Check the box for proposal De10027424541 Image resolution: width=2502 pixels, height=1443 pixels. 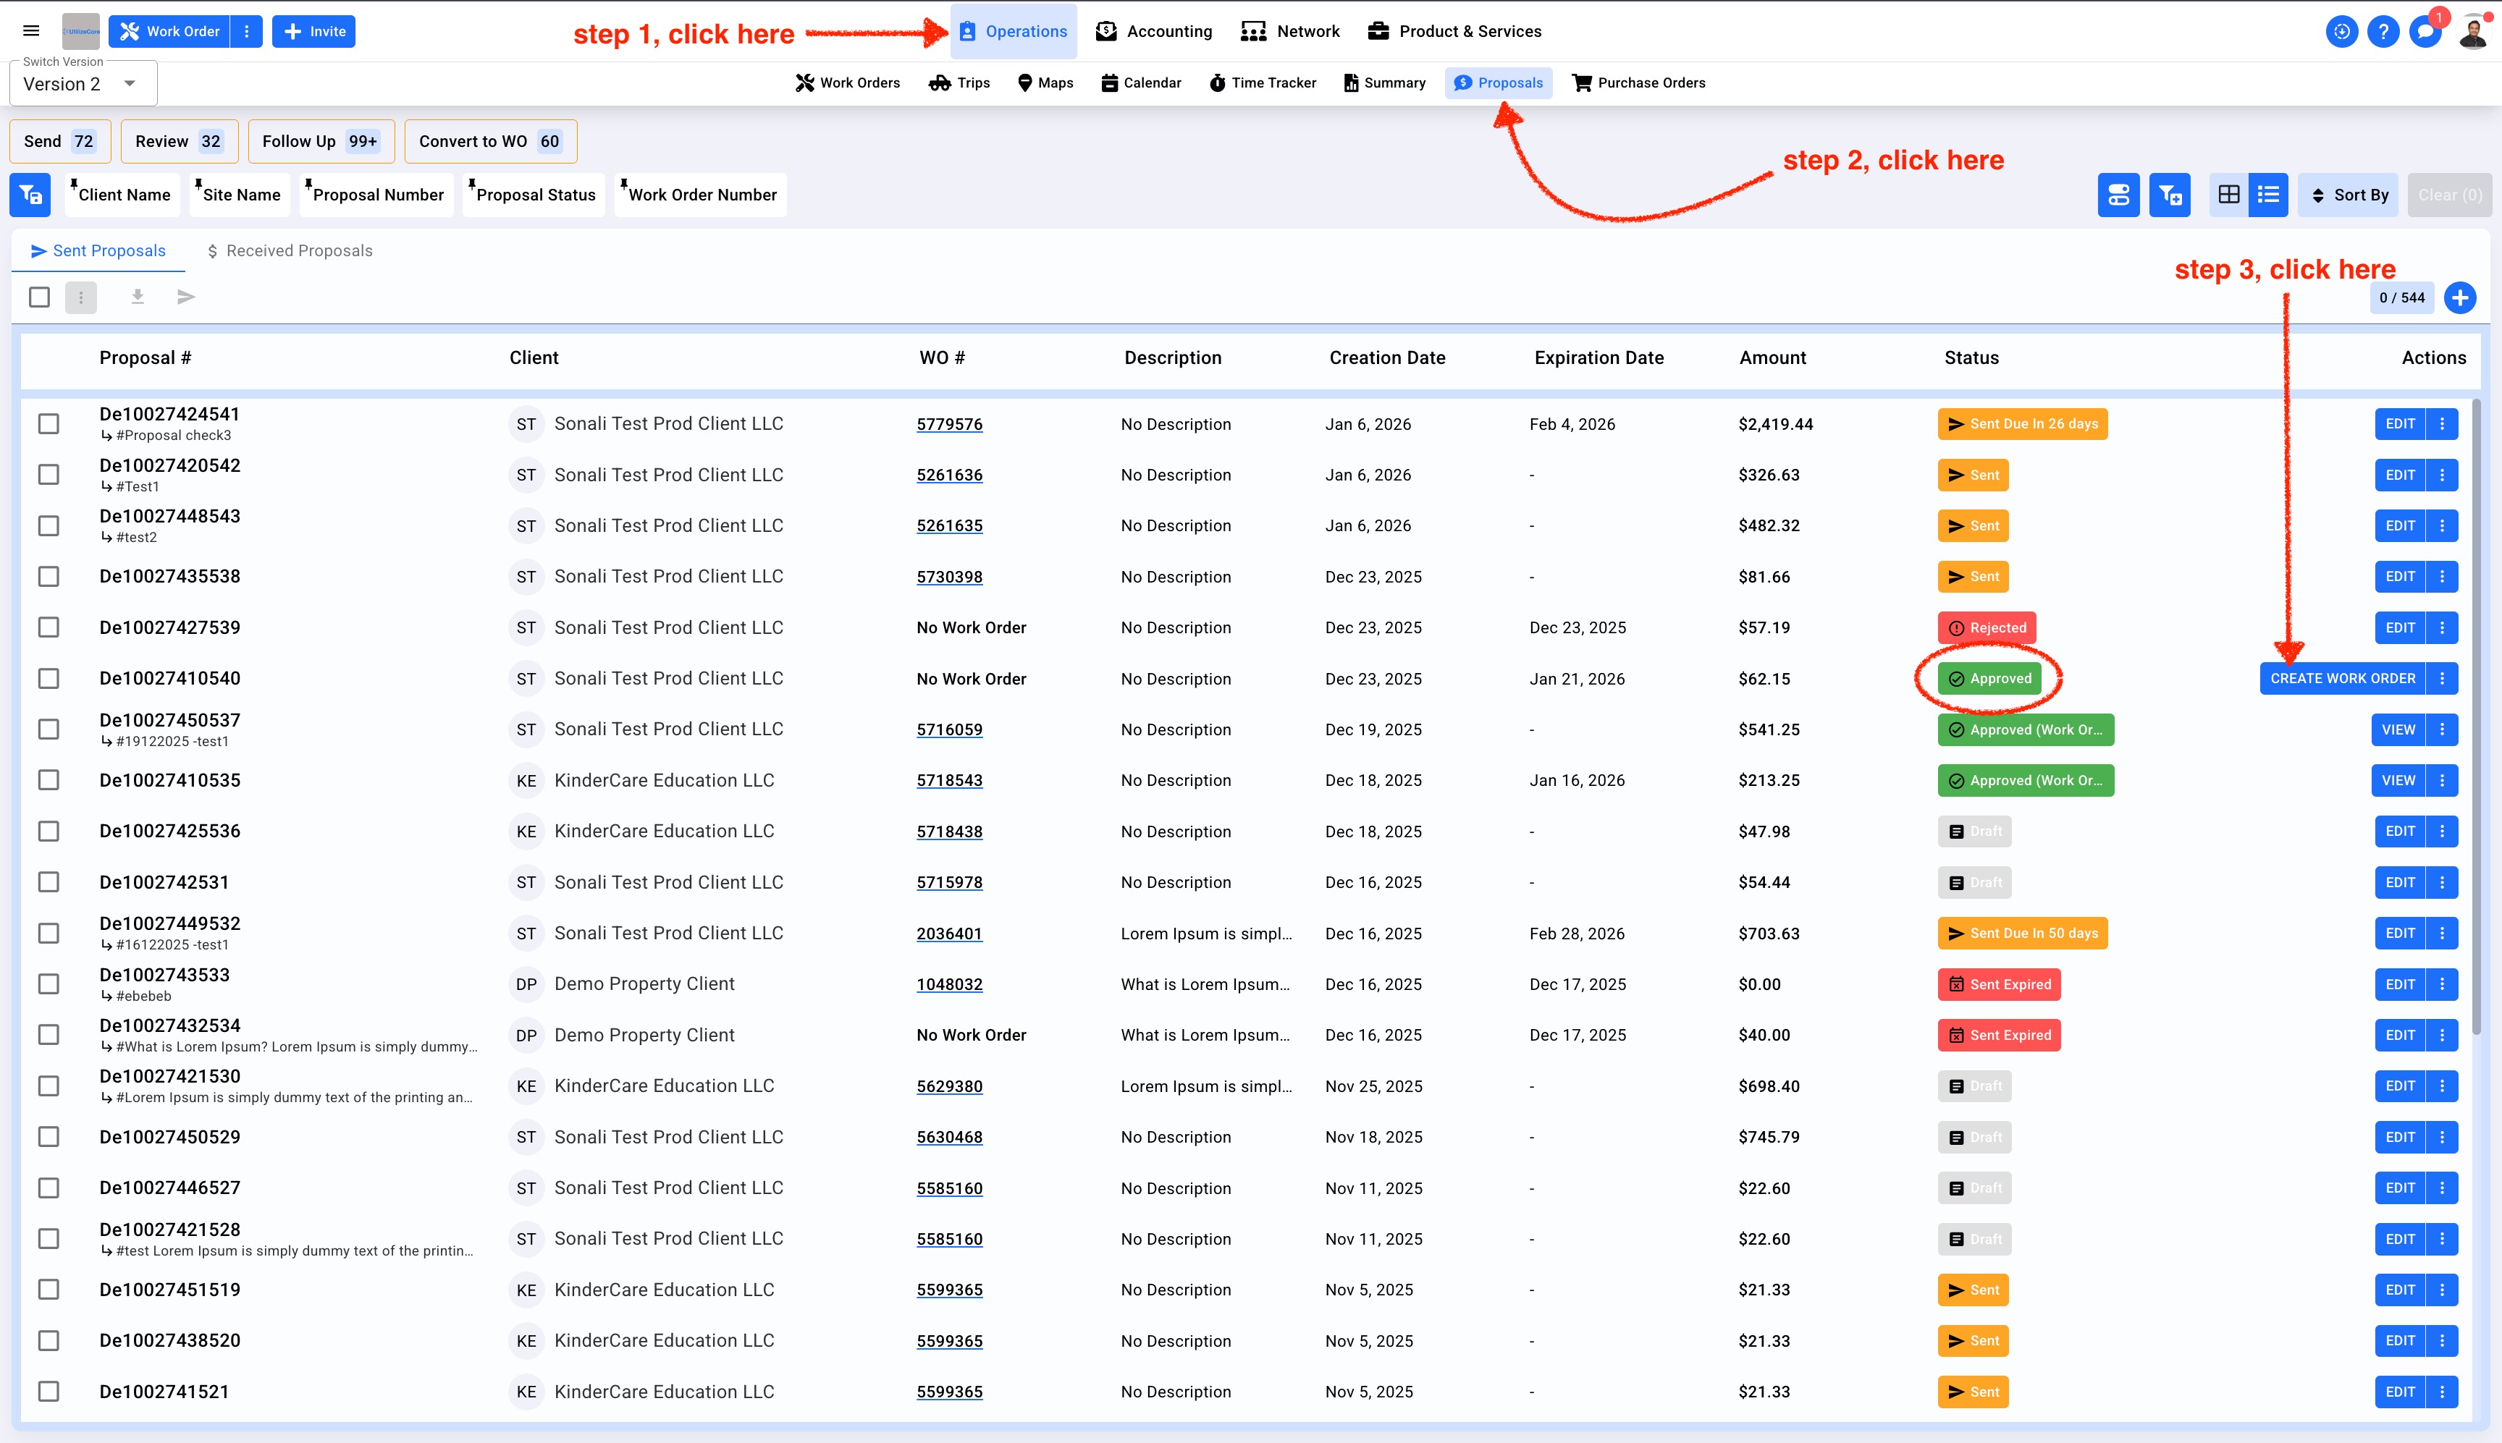[x=49, y=423]
